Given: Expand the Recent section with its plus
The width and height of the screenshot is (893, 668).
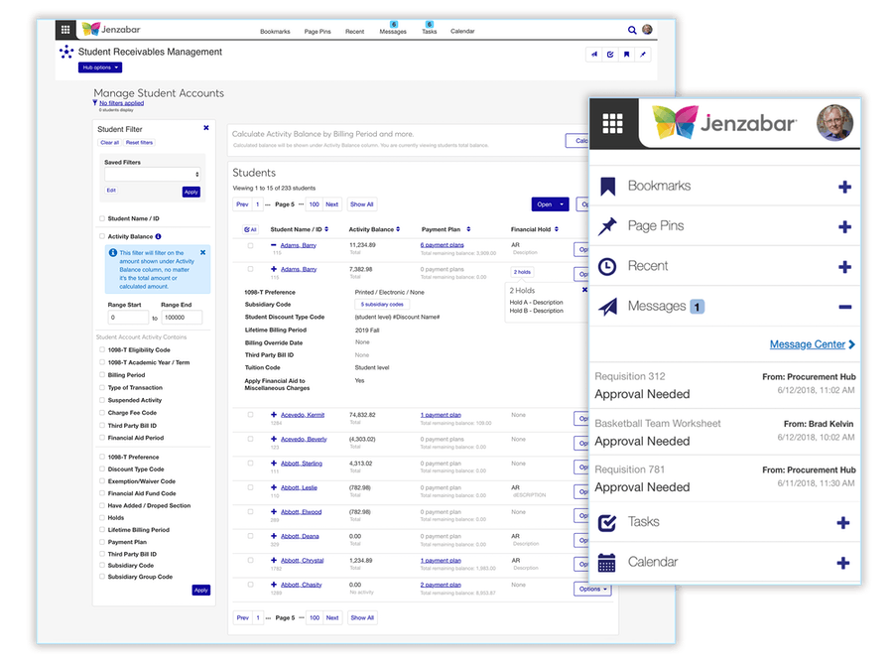Looking at the screenshot, I should point(844,267).
